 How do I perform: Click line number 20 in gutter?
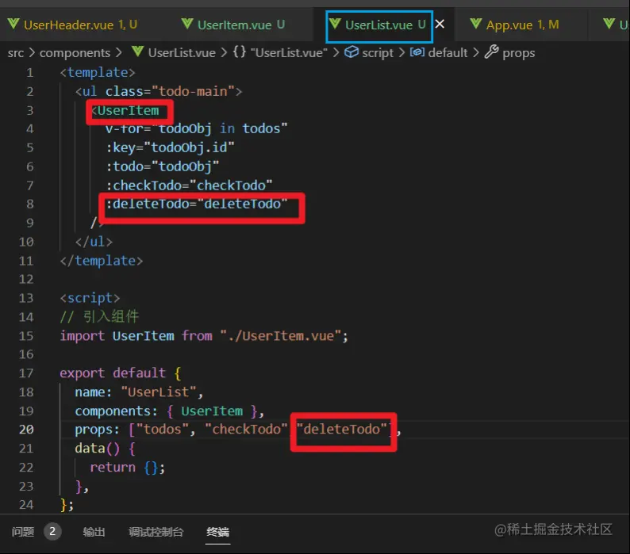click(x=26, y=430)
